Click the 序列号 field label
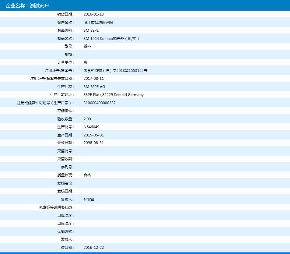Image resolution: width=290 pixels, height=254 pixels. point(68,167)
